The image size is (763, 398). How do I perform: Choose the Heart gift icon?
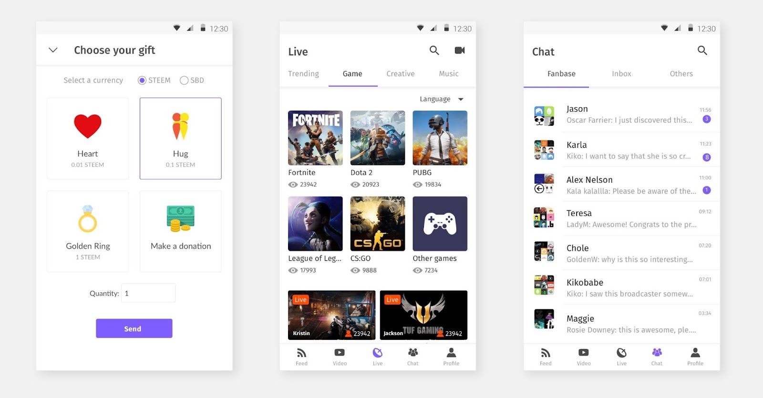tap(88, 126)
